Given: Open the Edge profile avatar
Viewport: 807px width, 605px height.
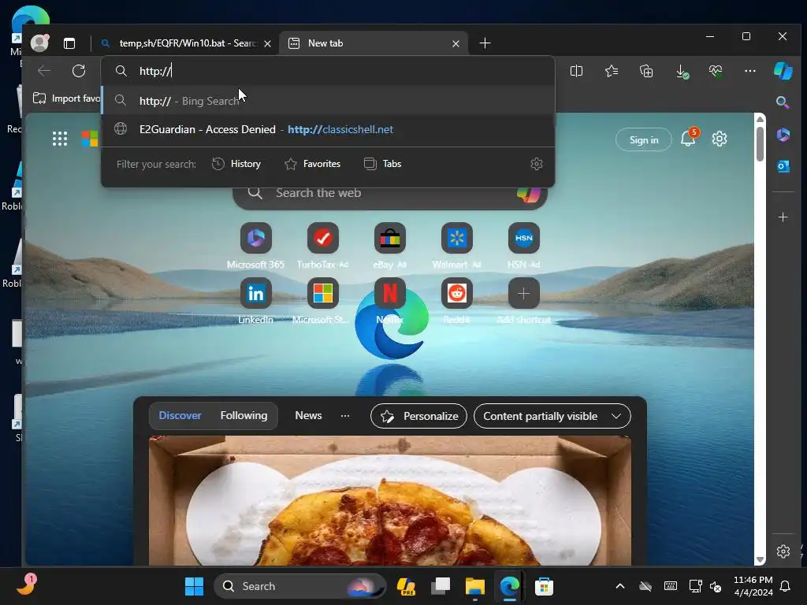Looking at the screenshot, I should (x=39, y=43).
